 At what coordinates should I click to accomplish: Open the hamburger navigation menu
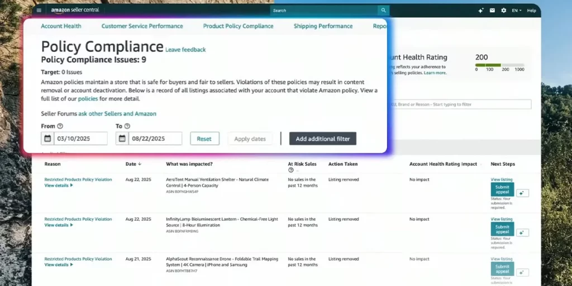pos(39,10)
